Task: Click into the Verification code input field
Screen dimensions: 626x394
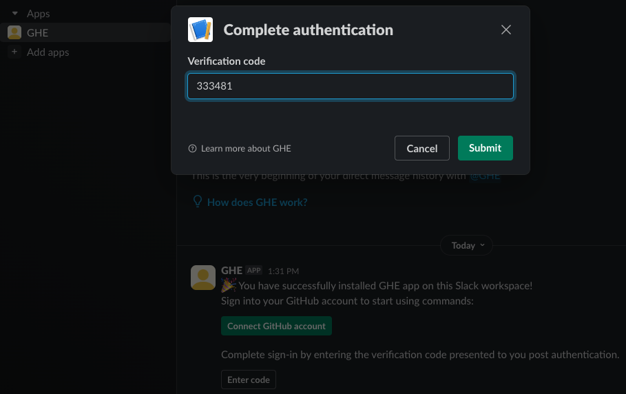Action: point(350,86)
